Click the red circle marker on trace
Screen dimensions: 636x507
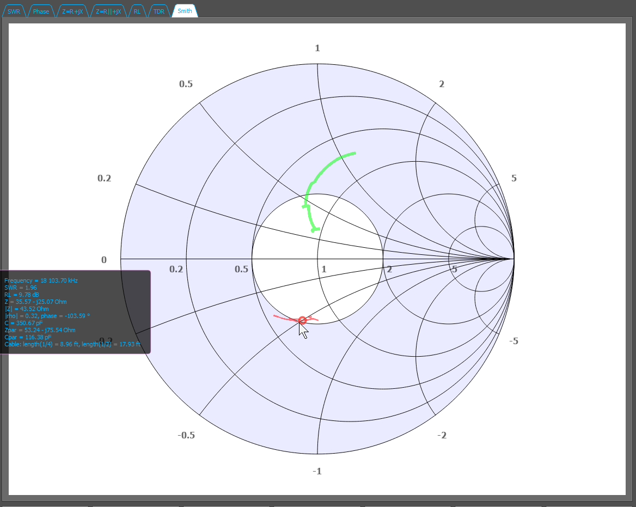point(302,320)
